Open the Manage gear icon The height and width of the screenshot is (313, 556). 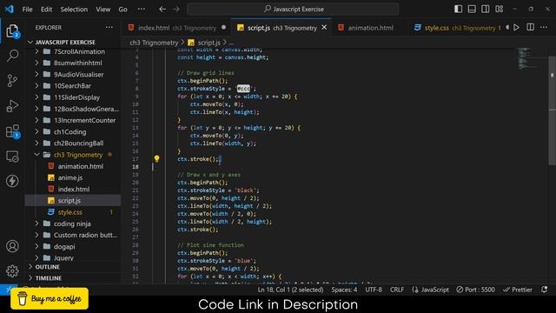point(12,270)
